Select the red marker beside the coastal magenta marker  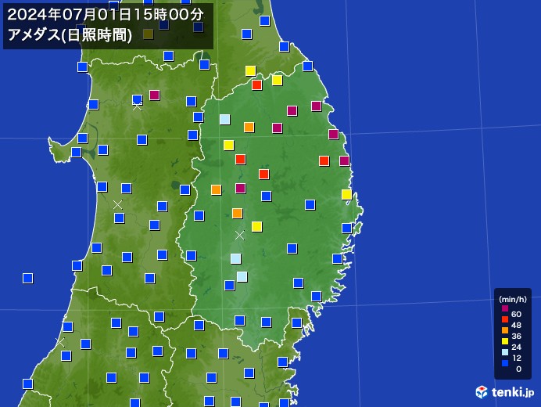324,160
